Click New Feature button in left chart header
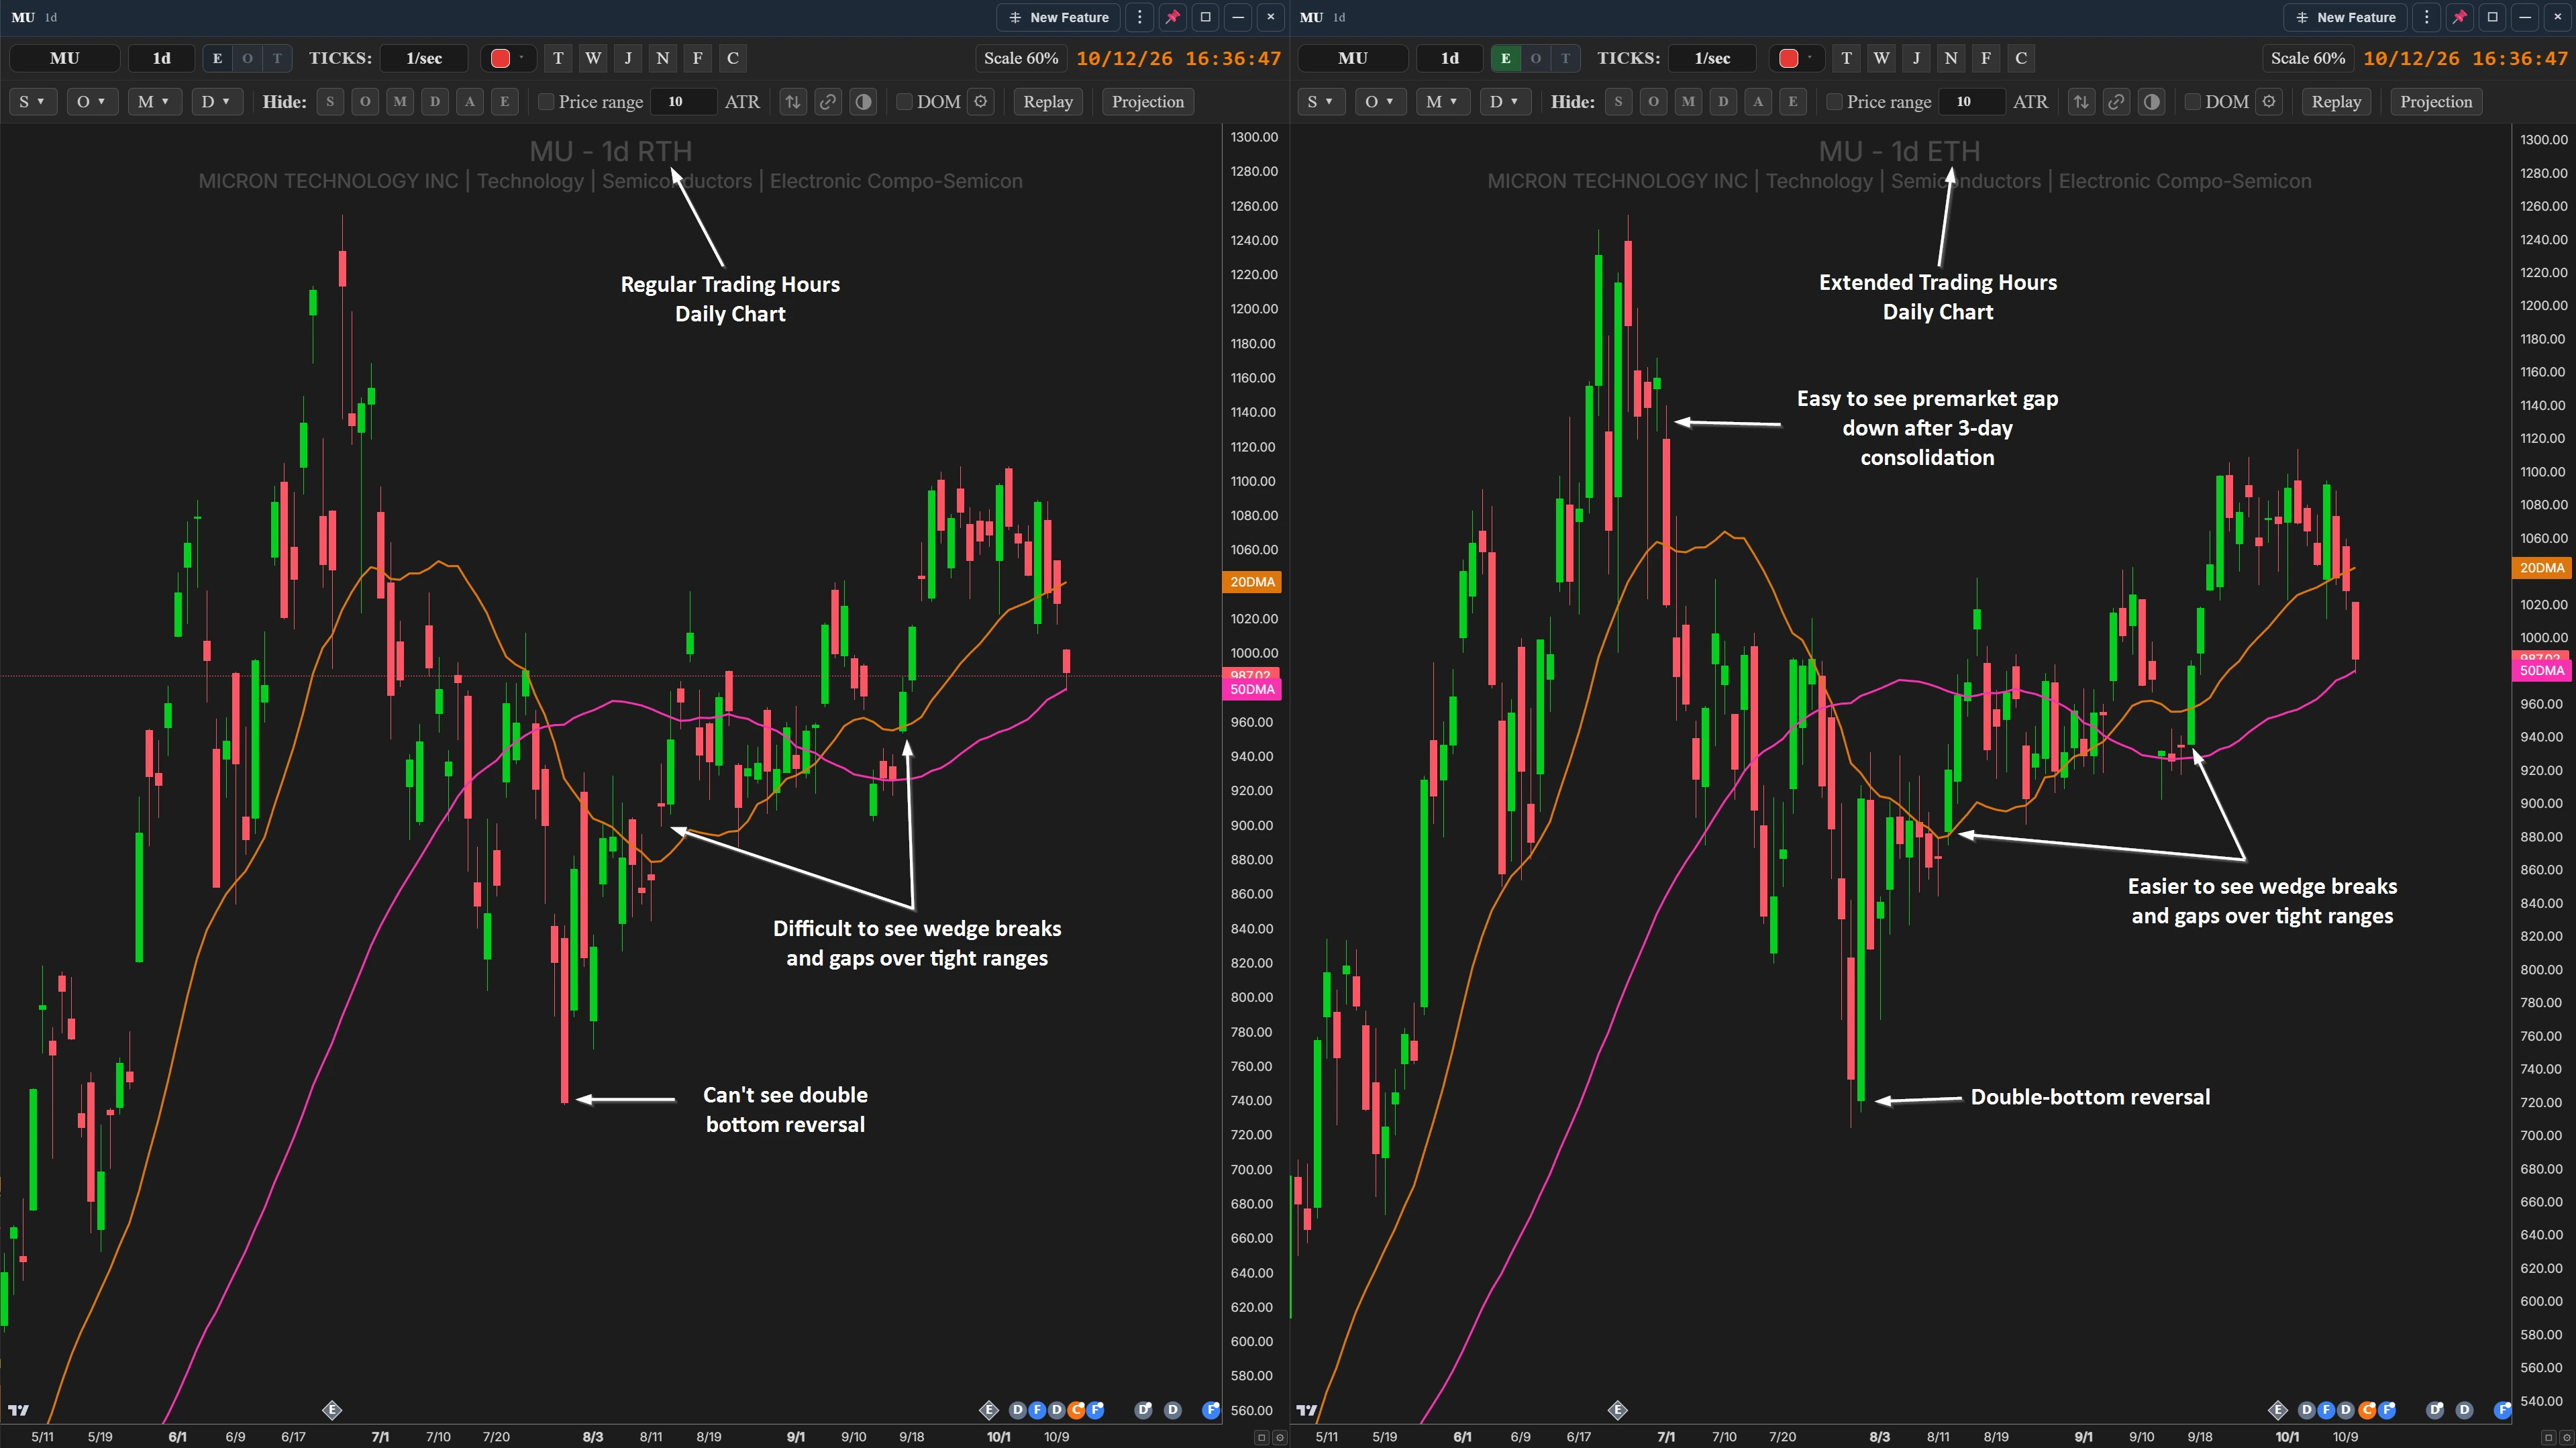This screenshot has height=1448, width=2576. coord(1058,17)
